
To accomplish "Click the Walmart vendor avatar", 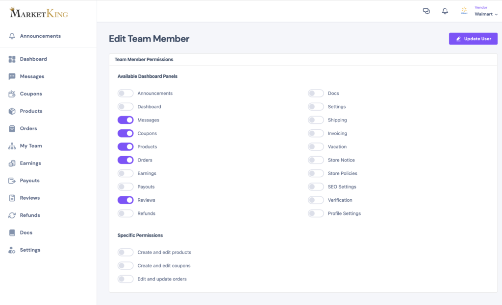I will (x=464, y=11).
